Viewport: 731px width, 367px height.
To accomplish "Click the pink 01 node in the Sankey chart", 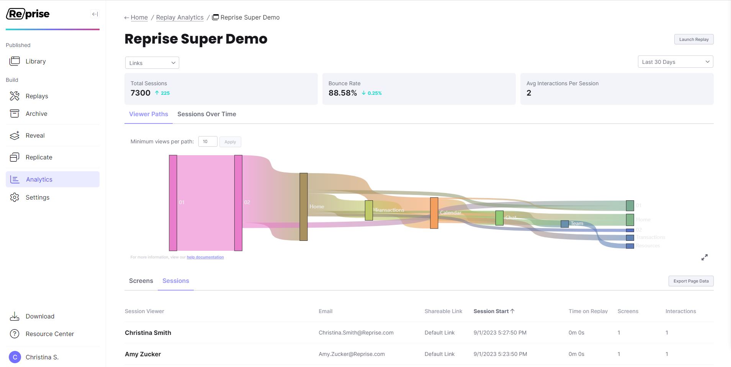I will coord(173,203).
